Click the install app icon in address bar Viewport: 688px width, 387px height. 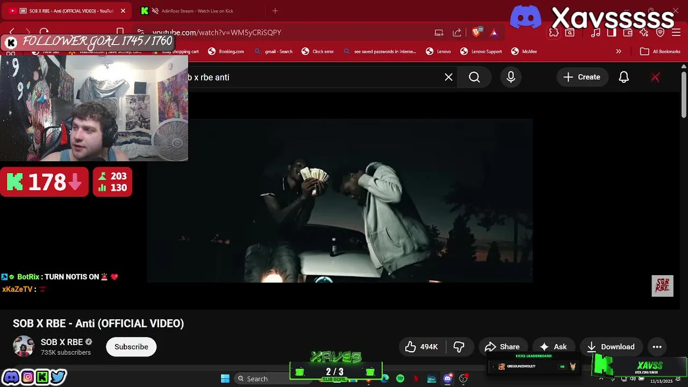[x=439, y=32]
